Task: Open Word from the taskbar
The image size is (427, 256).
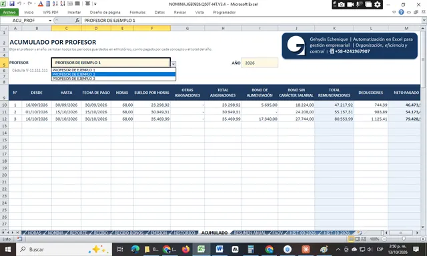Action: [x=220, y=249]
